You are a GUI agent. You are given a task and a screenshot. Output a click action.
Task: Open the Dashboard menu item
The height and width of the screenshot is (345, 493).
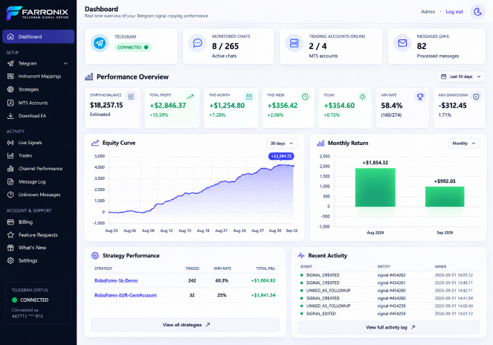[x=39, y=36]
